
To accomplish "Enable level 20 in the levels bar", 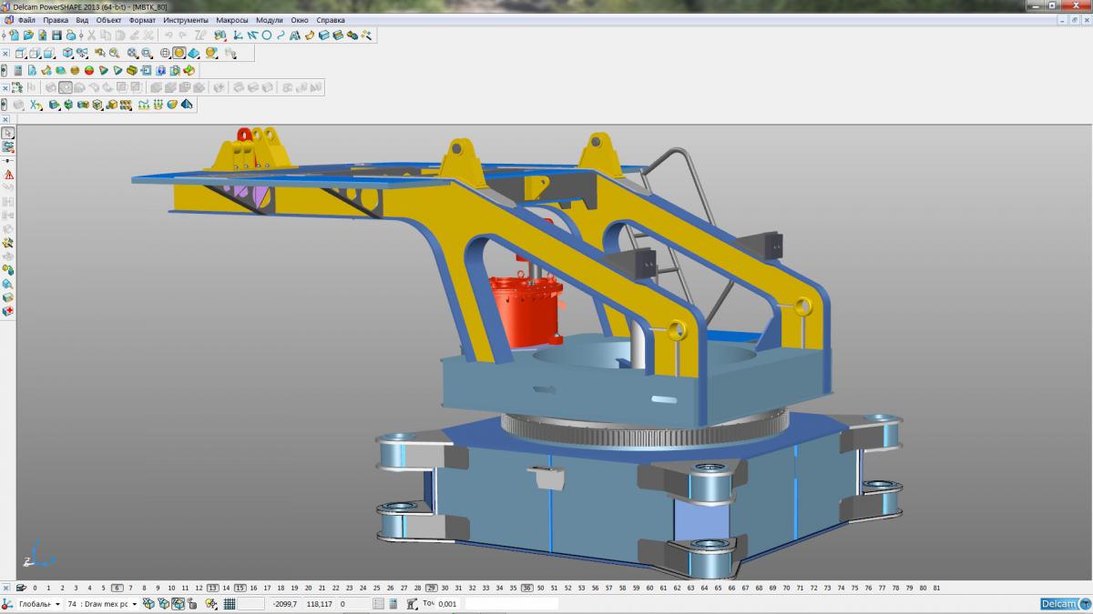I will 308,588.
